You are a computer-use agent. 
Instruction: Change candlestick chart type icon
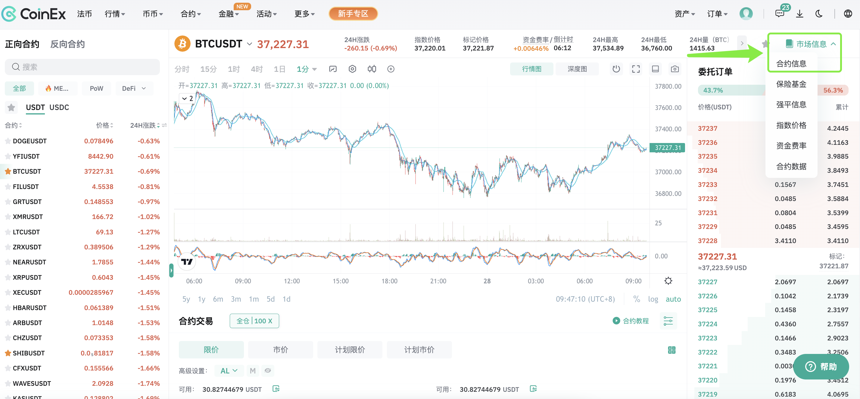tap(372, 69)
